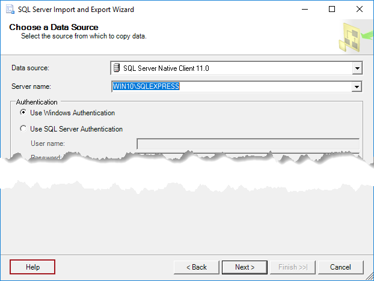Click the 'User name:' label
374x281 pixels.
[x=48, y=144]
